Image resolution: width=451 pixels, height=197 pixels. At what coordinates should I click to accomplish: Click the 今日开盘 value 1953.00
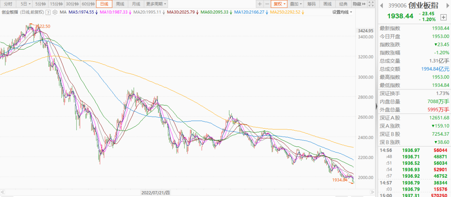441,37
